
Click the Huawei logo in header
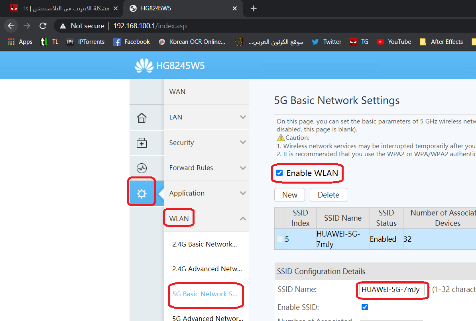144,66
